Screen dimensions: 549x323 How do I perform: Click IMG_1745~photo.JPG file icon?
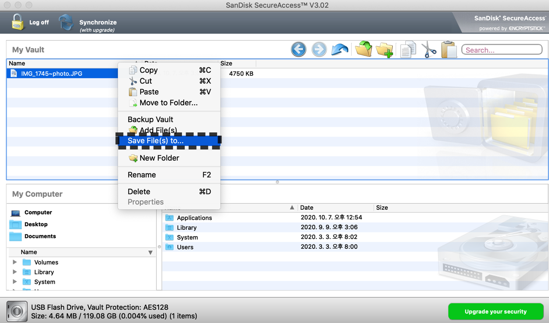pos(14,73)
